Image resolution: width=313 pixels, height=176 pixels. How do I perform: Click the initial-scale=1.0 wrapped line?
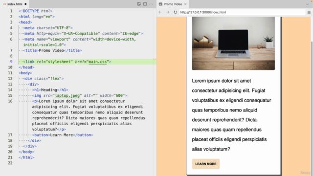(45, 44)
